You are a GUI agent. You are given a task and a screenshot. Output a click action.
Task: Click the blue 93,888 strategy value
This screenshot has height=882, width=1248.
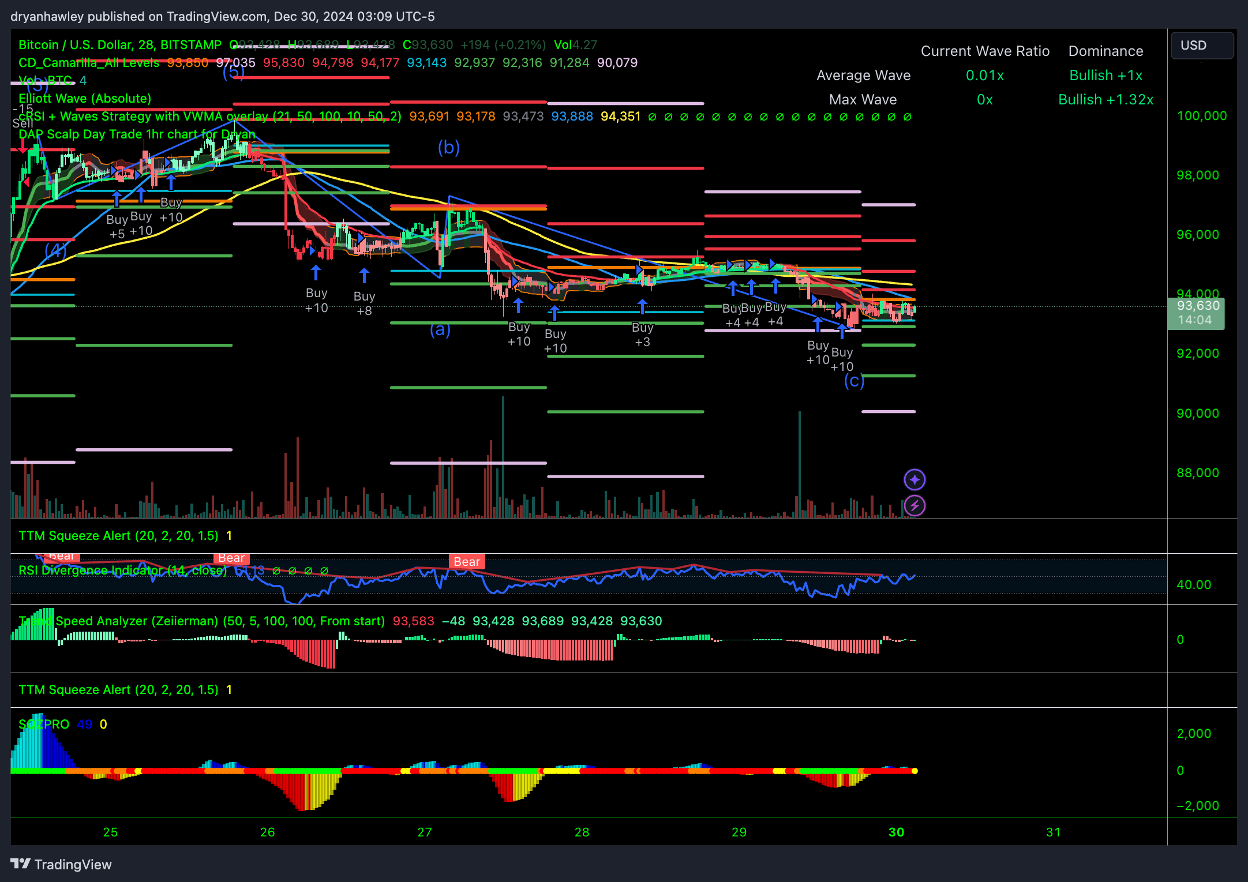pos(572,117)
